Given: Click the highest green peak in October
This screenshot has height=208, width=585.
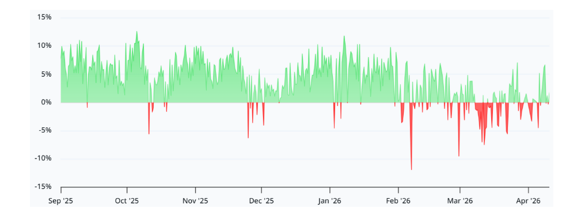Looking at the screenshot, I should tap(136, 32).
